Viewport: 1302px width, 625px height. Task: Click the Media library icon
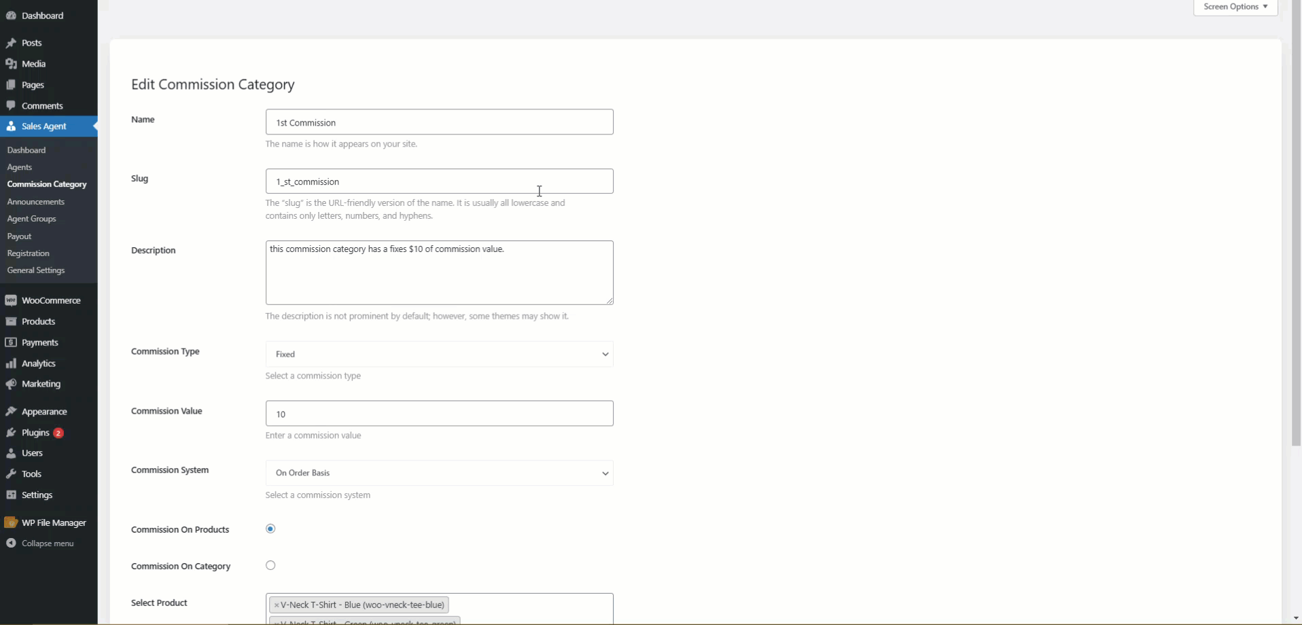(11, 64)
